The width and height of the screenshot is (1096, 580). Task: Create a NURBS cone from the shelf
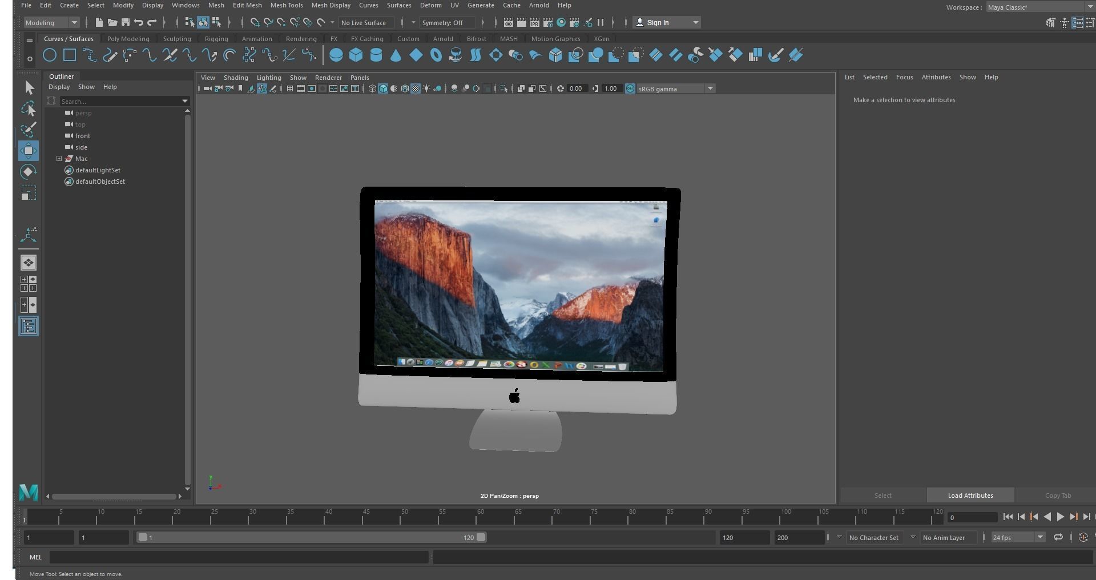(x=396, y=55)
